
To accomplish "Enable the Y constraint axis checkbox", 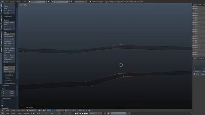I will pyautogui.click(x=2, y=103).
